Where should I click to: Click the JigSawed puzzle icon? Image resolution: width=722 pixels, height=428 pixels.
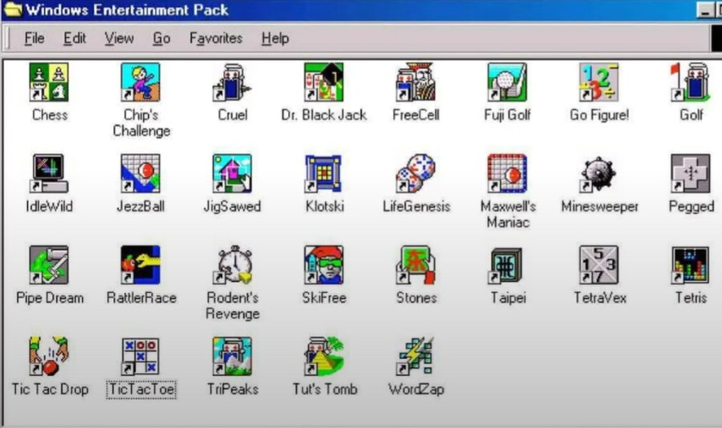[232, 173]
